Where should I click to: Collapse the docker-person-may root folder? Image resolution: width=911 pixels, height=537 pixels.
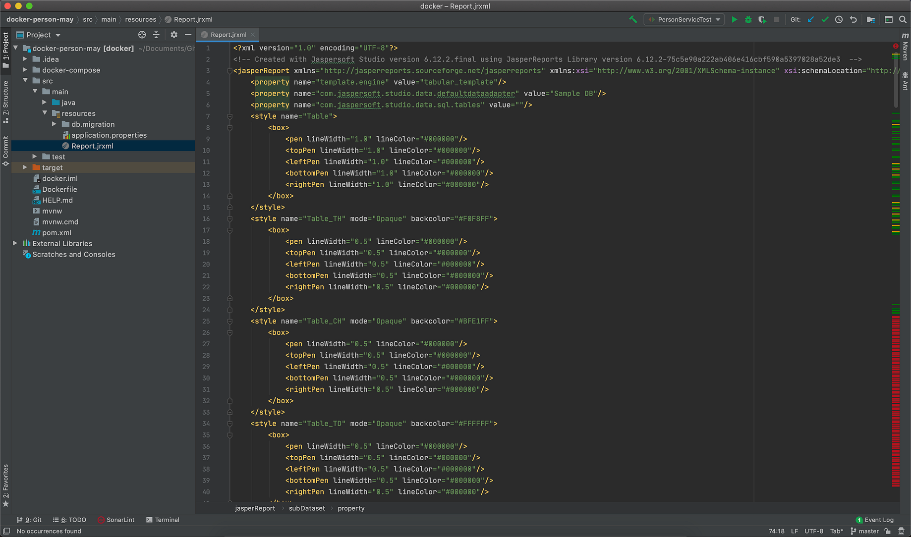[x=15, y=48]
